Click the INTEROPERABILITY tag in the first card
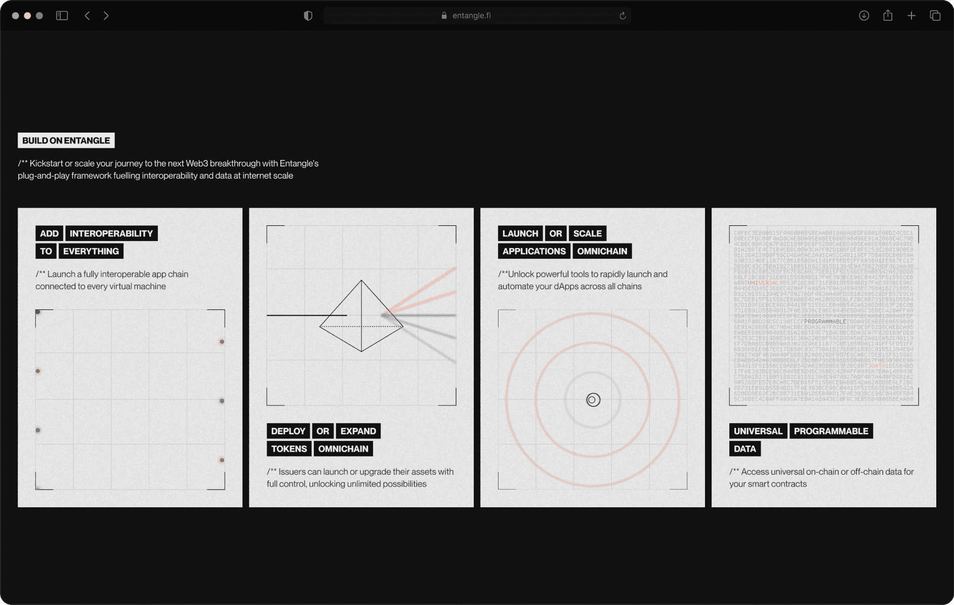Screen dimensions: 954x605 (x=111, y=233)
